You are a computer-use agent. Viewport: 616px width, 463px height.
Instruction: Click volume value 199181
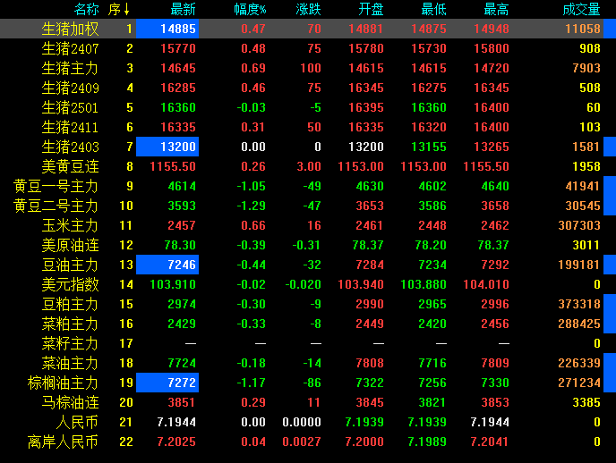[579, 265]
